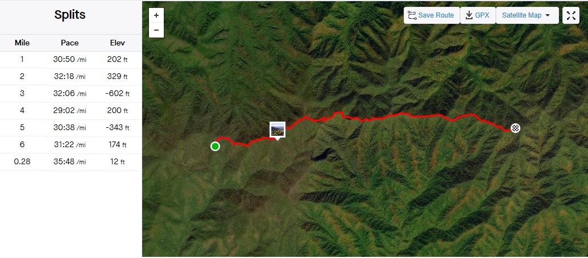Image resolution: width=588 pixels, height=258 pixels.
Task: Click the checkered finish flag marker
Action: [x=516, y=128]
